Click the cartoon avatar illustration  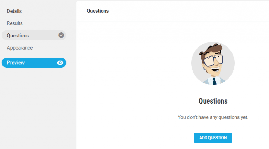[213, 64]
